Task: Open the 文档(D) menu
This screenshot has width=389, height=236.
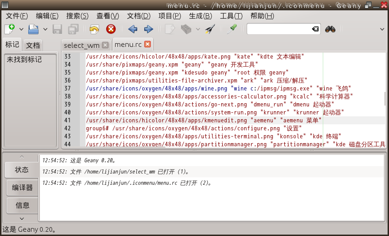Action: pos(139,16)
